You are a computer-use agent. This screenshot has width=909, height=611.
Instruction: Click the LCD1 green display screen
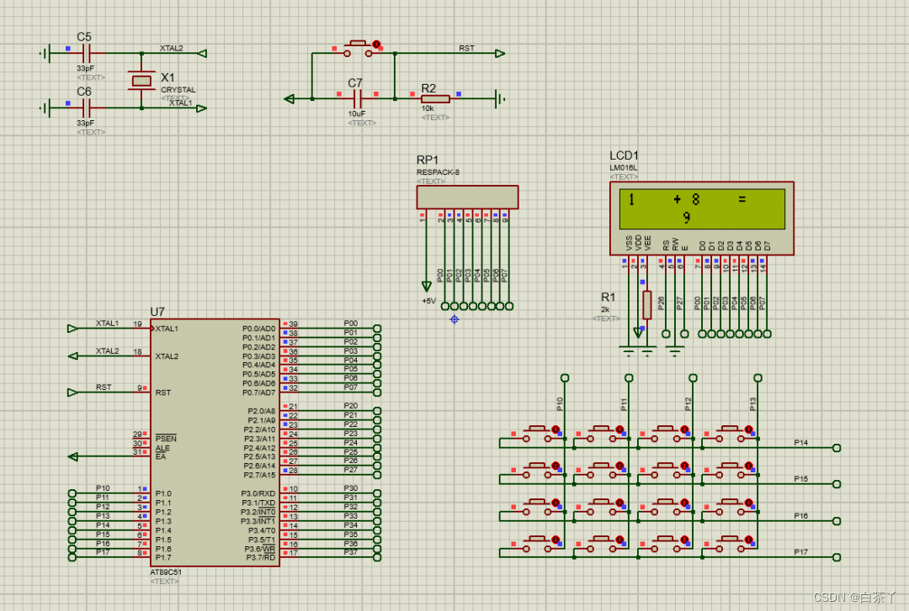(702, 208)
